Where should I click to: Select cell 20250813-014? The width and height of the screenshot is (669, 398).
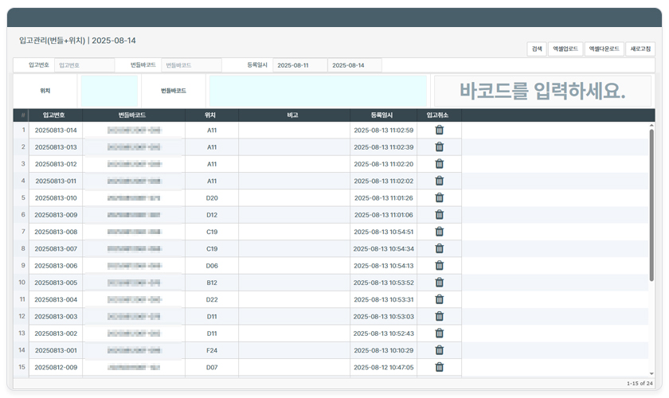coord(56,130)
